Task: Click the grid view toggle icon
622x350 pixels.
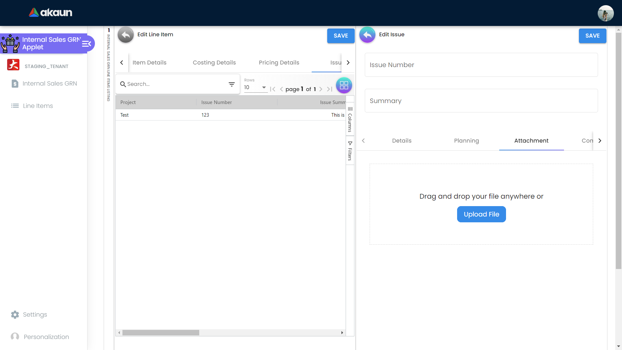Action: (x=344, y=85)
